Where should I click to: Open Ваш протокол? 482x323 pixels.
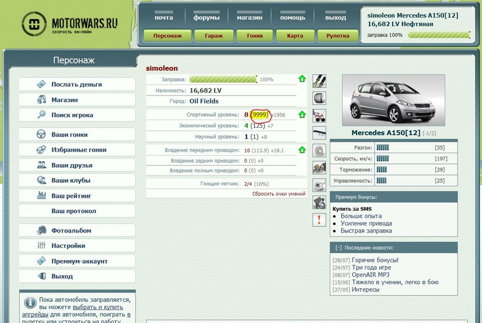tap(77, 211)
